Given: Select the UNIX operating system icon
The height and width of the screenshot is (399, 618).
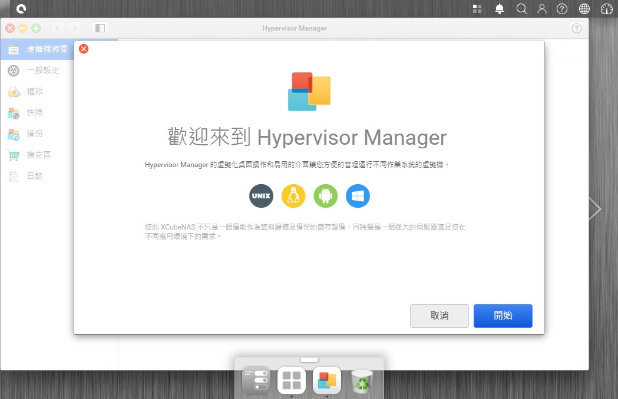Looking at the screenshot, I should [x=262, y=196].
